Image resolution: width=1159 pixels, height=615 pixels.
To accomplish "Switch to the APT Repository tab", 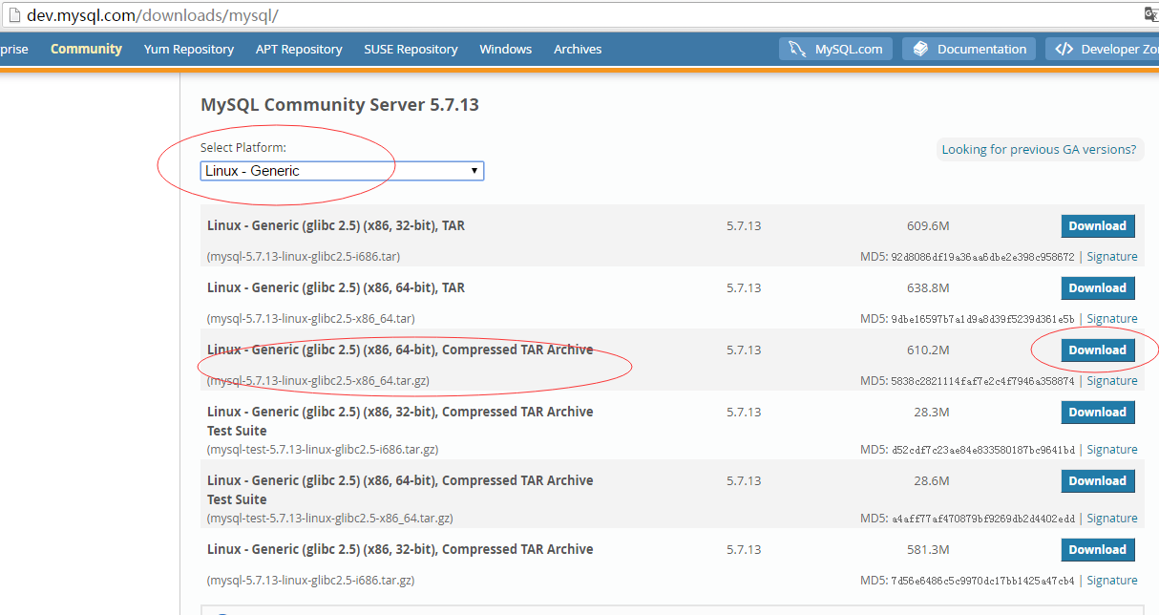I will pyautogui.click(x=299, y=49).
